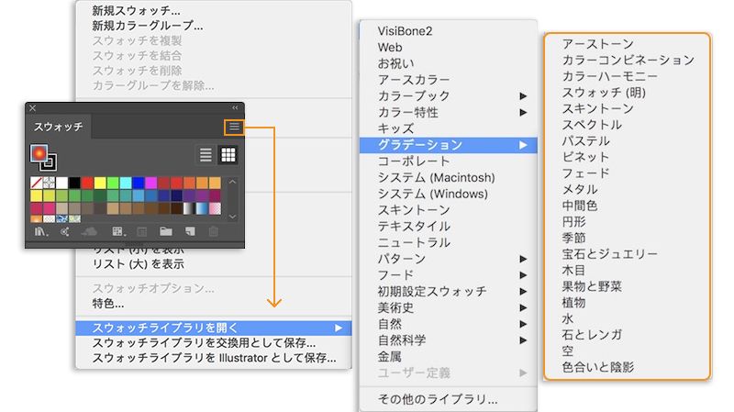Image resolution: width=734 pixels, height=412 pixels.
Task: Select the magenta swatch in first row
Action: (x=150, y=182)
